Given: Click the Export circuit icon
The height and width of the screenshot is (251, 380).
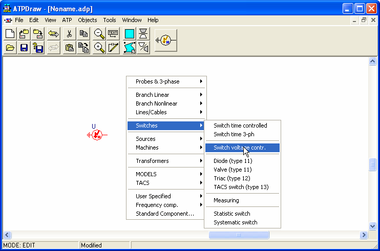Looking at the screenshot, I should pyautogui.click(x=38, y=33).
